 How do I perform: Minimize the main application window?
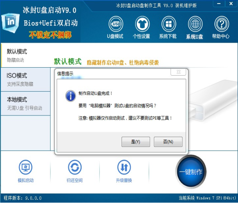(219, 4)
